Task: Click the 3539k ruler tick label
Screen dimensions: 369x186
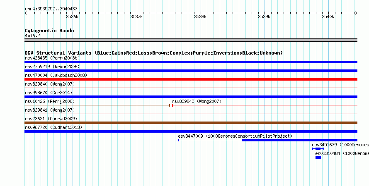Action: point(264,17)
